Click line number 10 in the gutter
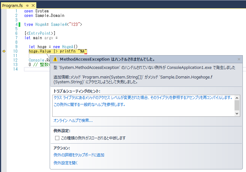246x172 pixels. (15, 51)
